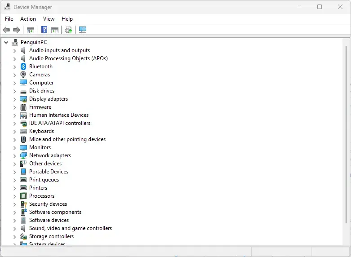
Task: Expand the Monitors category chevron
Action: click(14, 148)
